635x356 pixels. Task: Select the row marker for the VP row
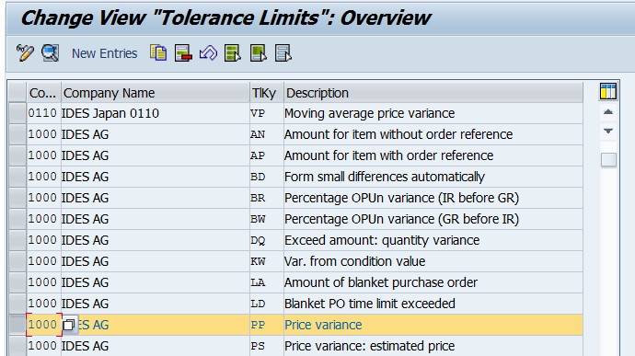pos(17,113)
